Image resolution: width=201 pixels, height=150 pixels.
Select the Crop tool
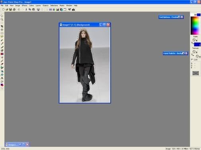[x=2, y=26]
